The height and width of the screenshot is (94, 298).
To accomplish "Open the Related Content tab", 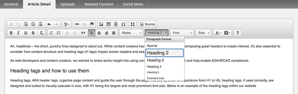I will (99, 4).
